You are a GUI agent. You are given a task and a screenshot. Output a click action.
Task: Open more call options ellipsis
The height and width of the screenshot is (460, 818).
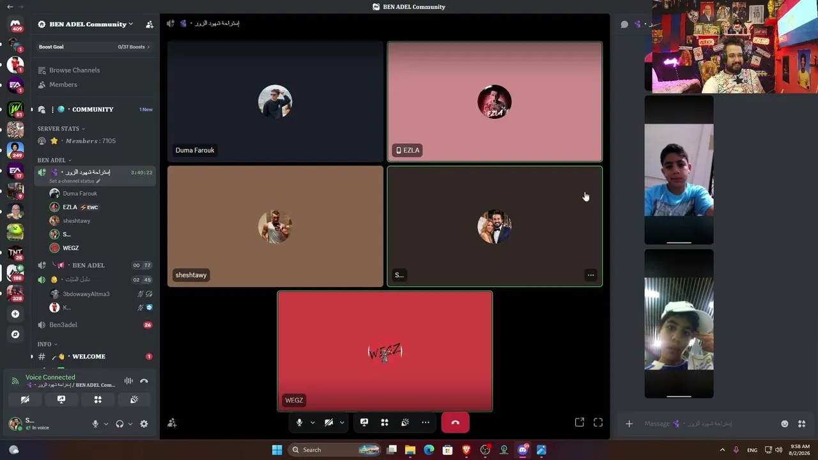pos(426,422)
